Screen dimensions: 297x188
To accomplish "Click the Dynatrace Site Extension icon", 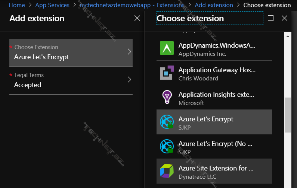I will [x=167, y=171].
